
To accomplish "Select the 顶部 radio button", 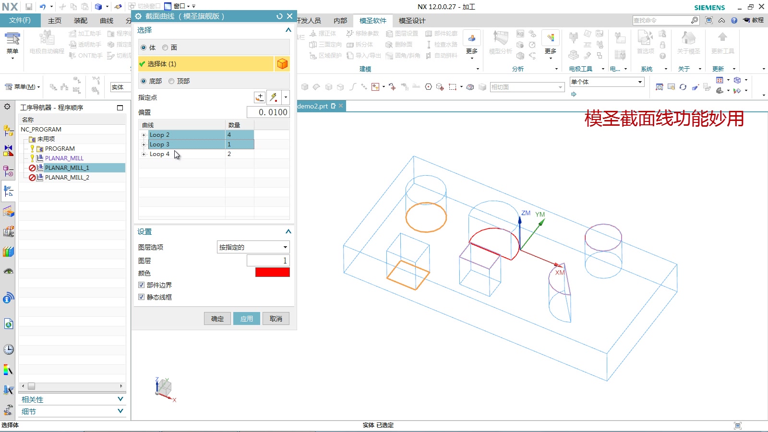I will click(171, 81).
